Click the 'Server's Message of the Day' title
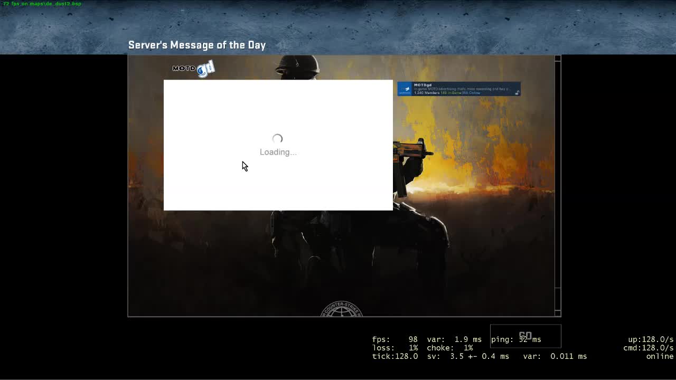Viewport: 676px width, 380px height. [197, 45]
